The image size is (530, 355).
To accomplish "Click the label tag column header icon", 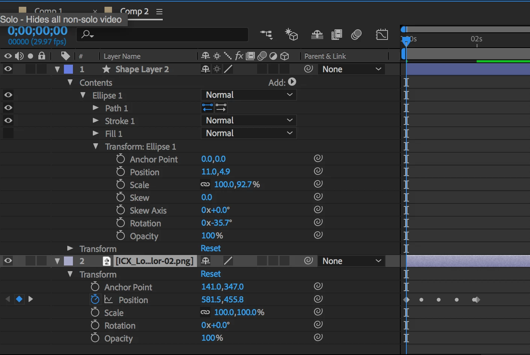I will click(65, 56).
